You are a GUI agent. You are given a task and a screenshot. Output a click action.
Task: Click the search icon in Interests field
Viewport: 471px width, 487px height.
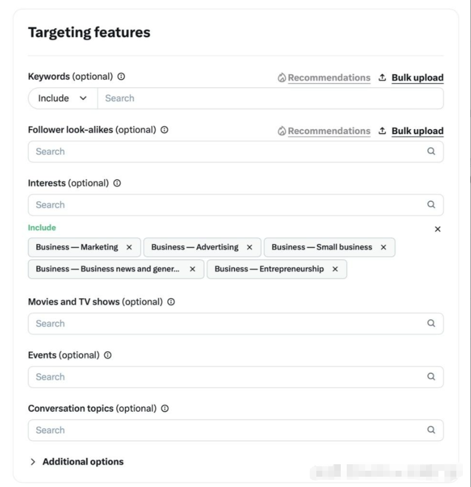(431, 205)
